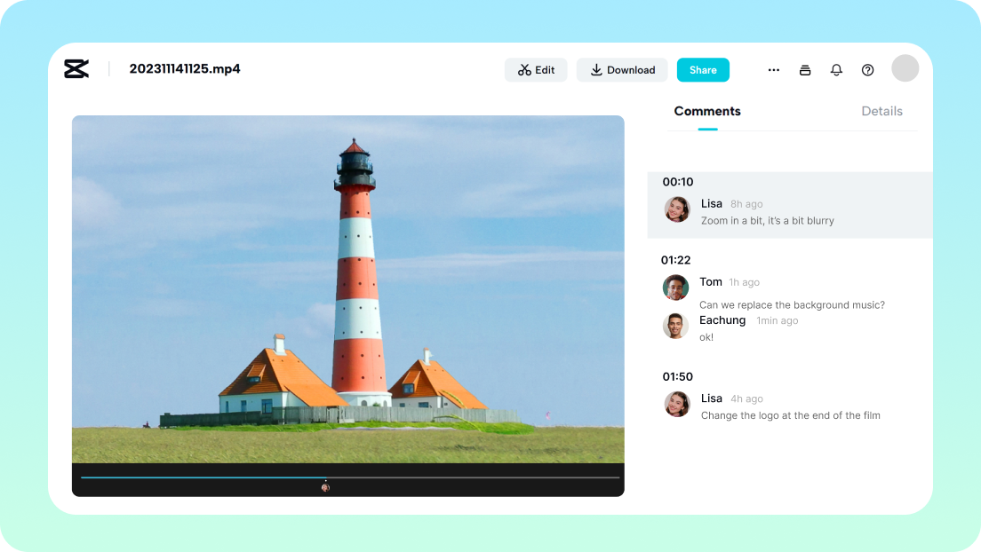Click Lisa's profile picture on her comment

click(676, 209)
